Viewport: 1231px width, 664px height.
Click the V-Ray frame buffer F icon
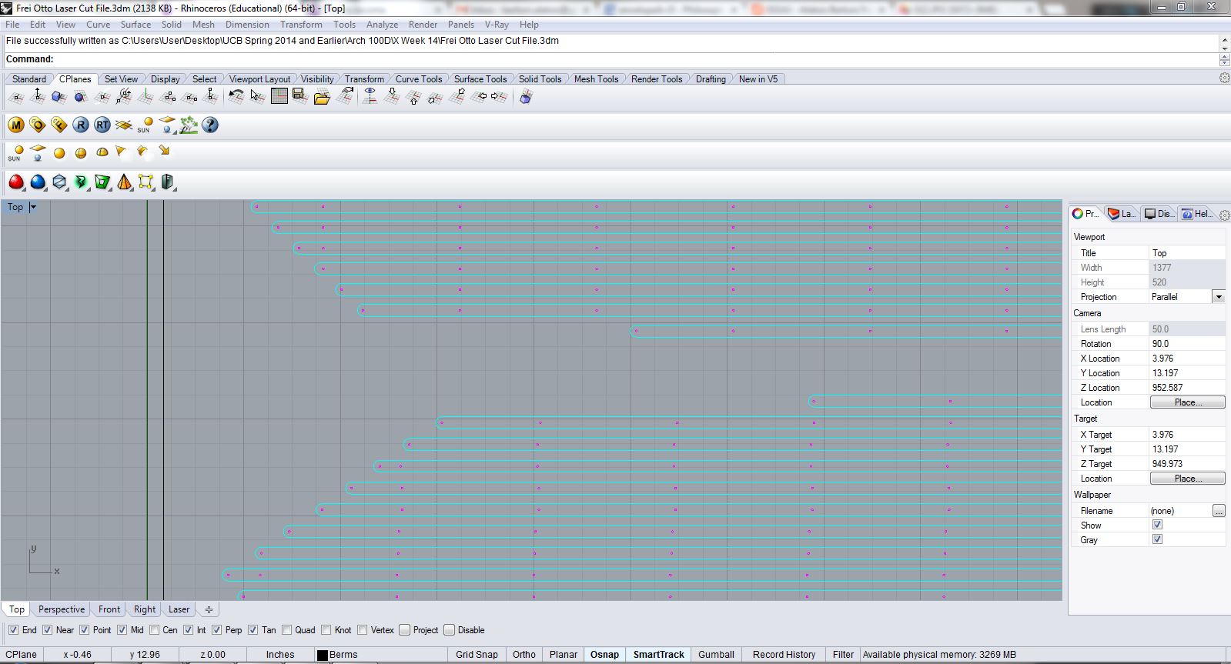[x=59, y=125]
